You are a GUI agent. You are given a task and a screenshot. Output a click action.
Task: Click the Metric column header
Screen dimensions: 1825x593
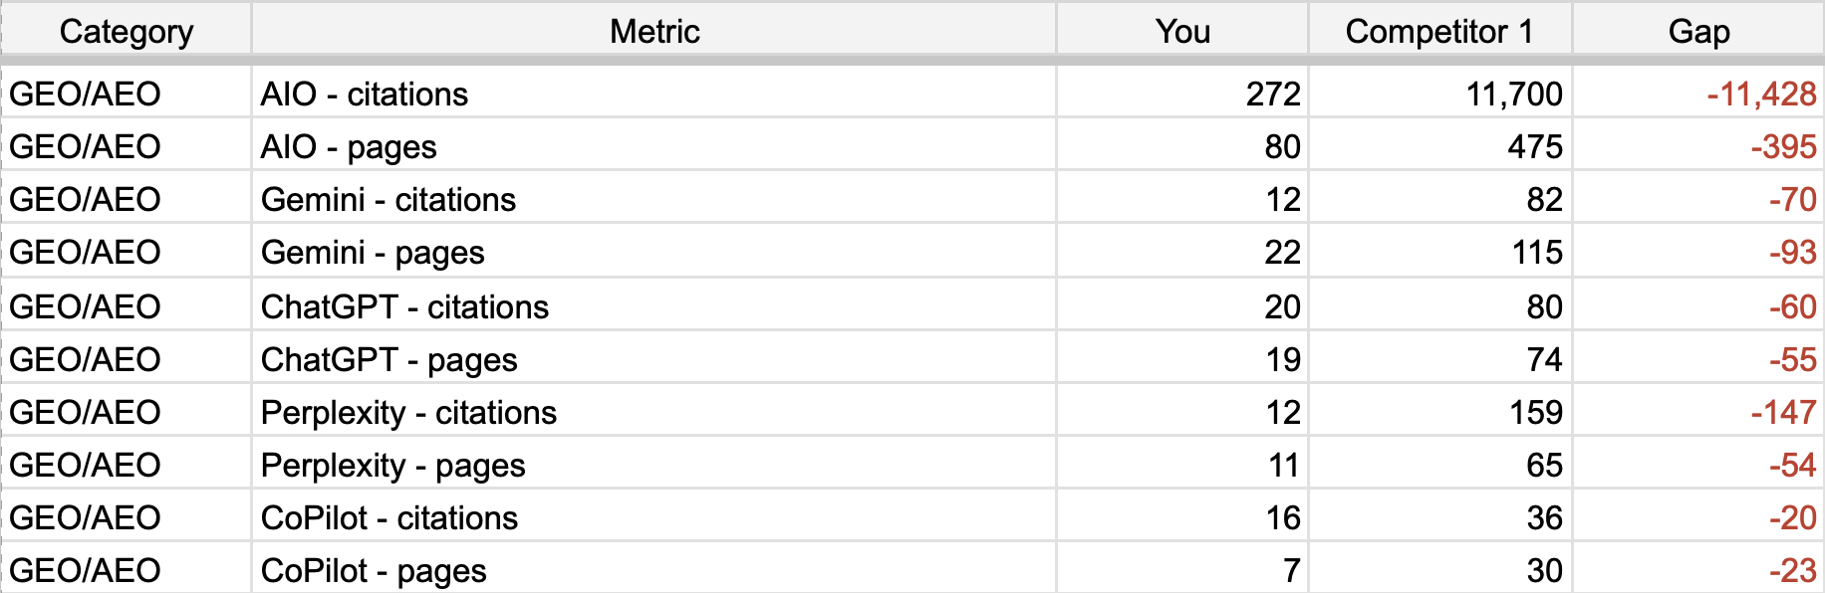654,32
